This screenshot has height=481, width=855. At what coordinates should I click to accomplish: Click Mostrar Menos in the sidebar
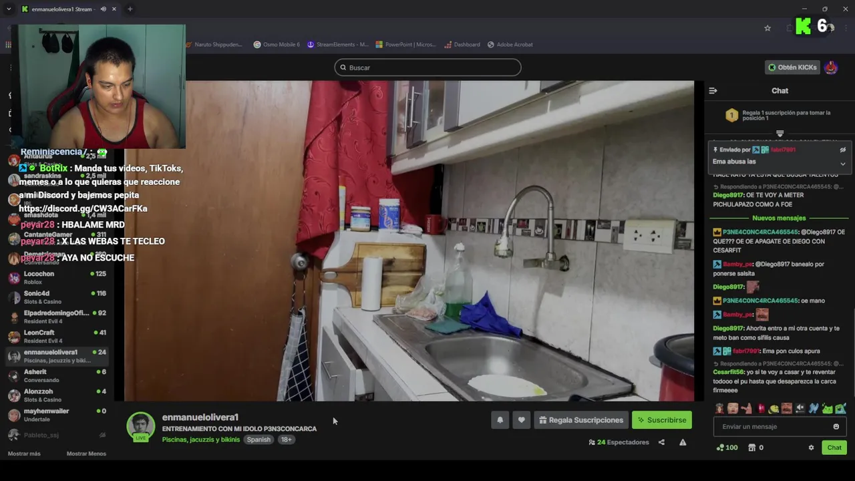(86, 454)
